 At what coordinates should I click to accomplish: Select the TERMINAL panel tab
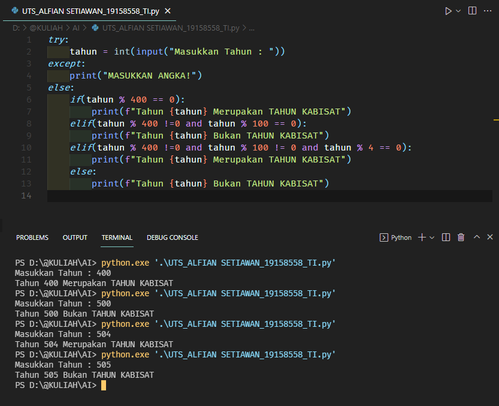point(117,237)
